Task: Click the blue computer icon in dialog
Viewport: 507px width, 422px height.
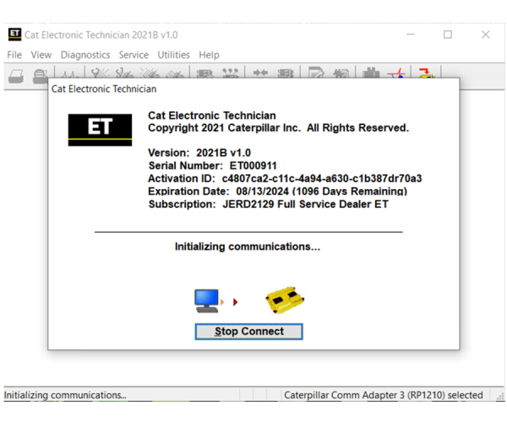Action: [207, 300]
